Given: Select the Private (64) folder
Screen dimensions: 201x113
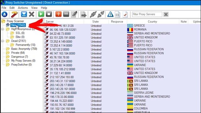Looking at the screenshot, I should click(18, 53).
